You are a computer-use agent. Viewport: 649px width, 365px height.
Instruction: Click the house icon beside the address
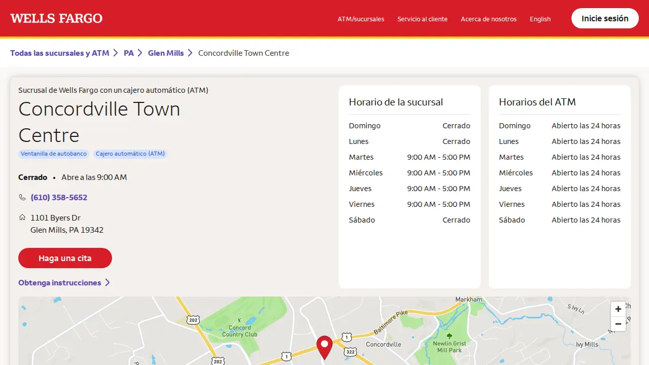[x=22, y=217]
